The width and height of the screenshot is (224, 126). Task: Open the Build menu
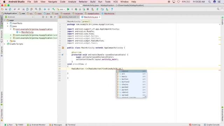click(93, 2)
